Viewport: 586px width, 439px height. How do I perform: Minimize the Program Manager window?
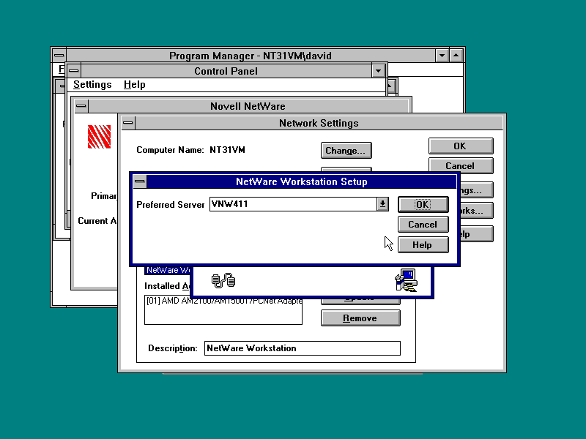tap(442, 56)
